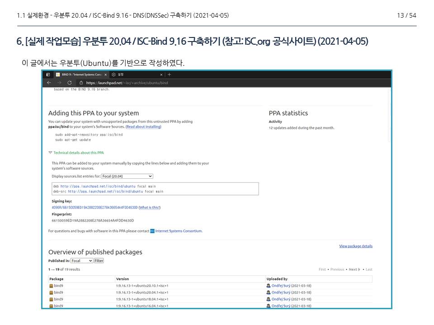Collapse Technical details about this PPA
This screenshot has height=325, width=434.
tap(76, 153)
